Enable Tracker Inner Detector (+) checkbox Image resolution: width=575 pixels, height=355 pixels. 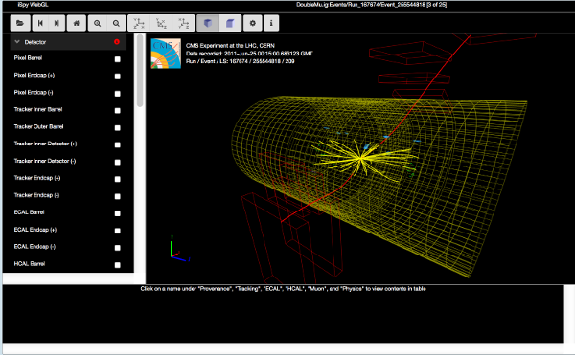coord(117,144)
